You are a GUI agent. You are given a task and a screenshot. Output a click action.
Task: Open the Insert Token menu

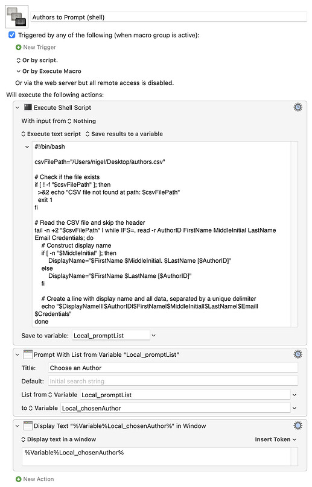276,439
